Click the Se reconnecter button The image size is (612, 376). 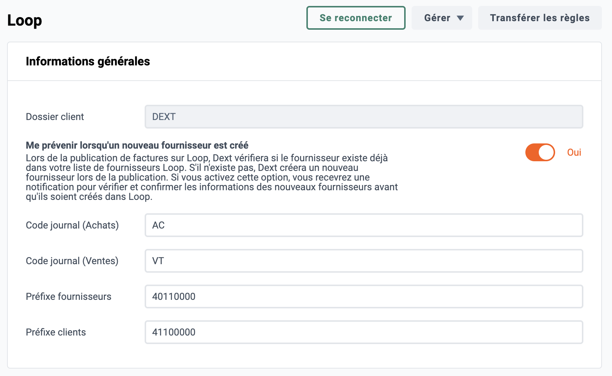[356, 18]
